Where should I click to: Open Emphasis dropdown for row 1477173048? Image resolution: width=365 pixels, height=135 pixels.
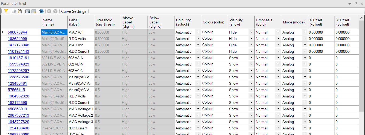point(278,45)
